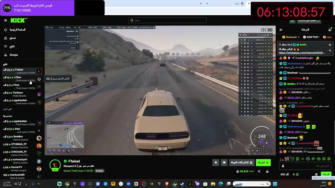Viewport: 335px width, 188px height.
Task: Open recommended channel CHICHAR_FF
Action: (22, 153)
